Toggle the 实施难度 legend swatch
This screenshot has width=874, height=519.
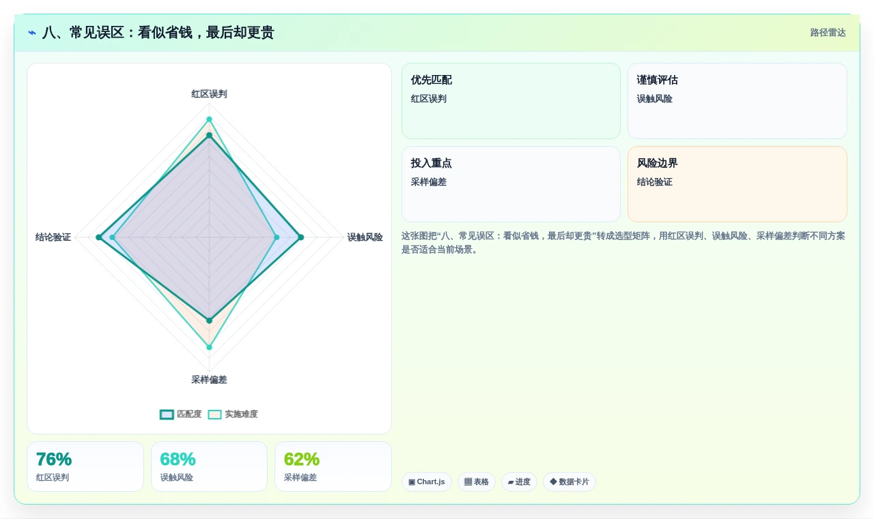coord(215,414)
